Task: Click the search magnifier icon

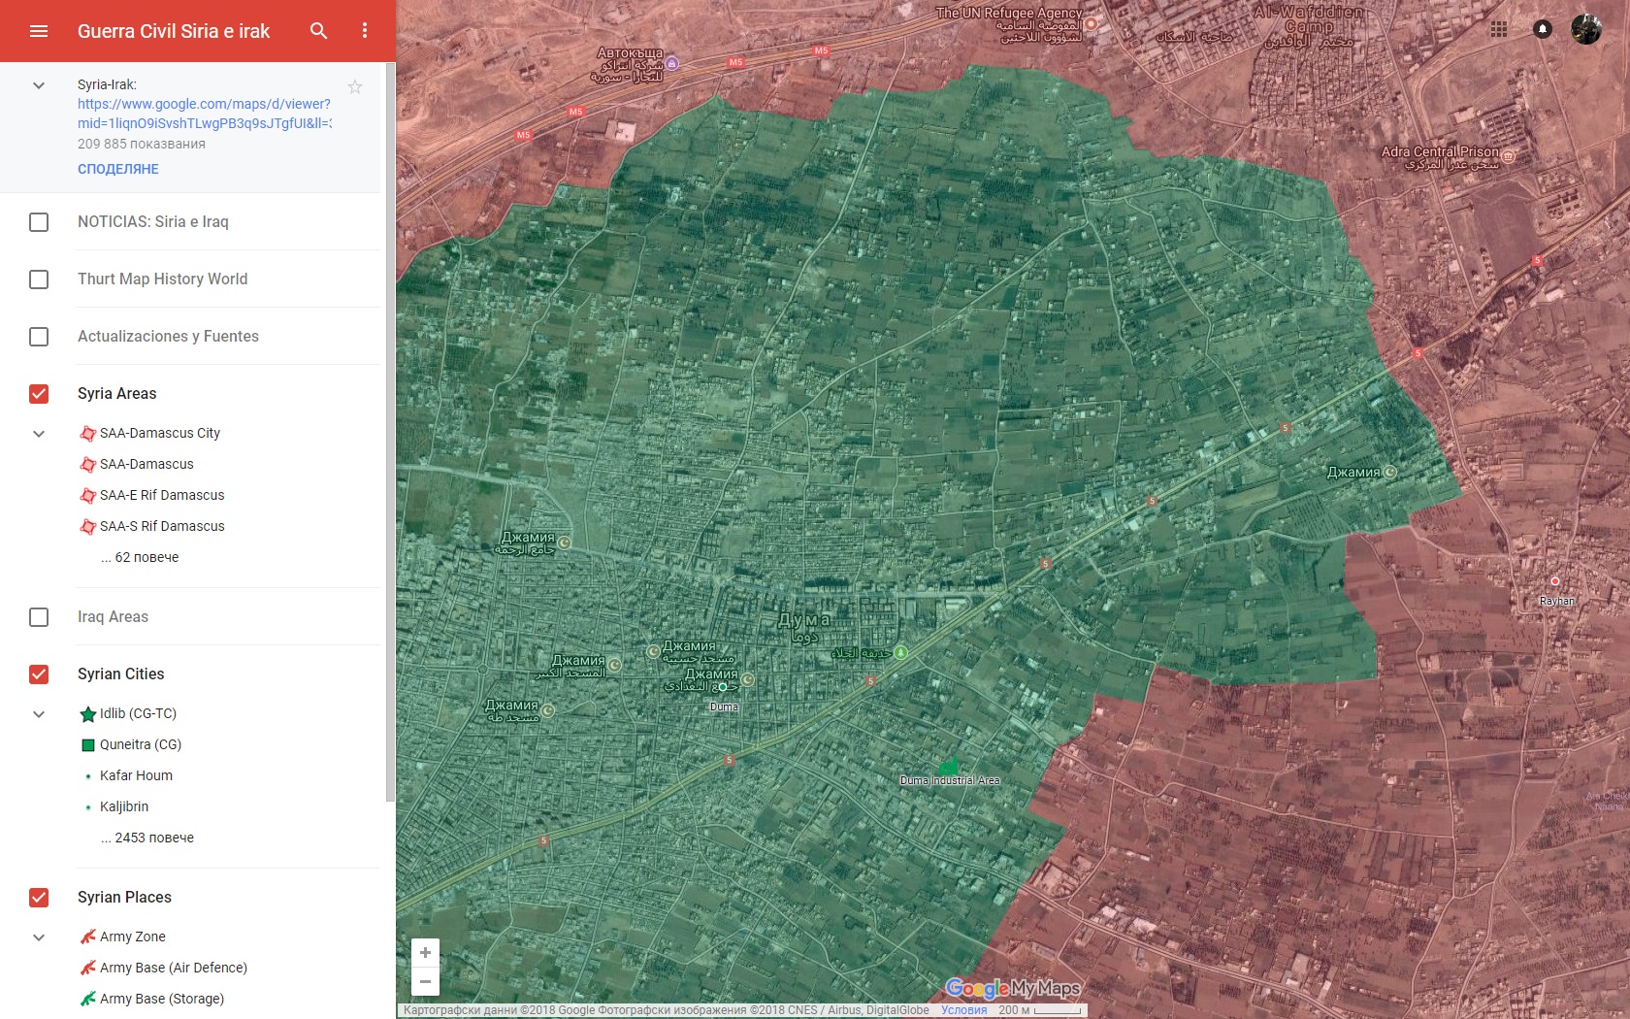Action: click(318, 31)
